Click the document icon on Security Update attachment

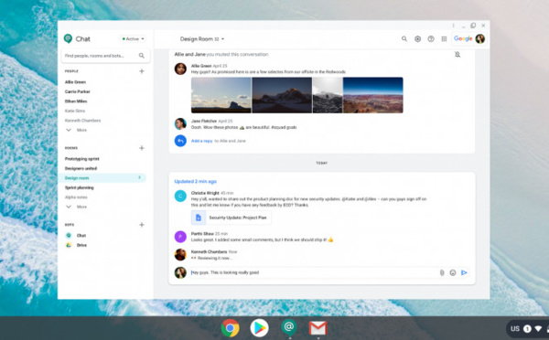(199, 218)
